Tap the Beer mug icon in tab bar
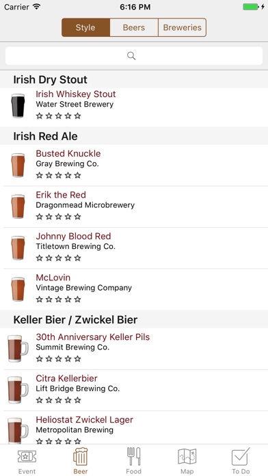The height and width of the screenshot is (476, 268). (81, 457)
